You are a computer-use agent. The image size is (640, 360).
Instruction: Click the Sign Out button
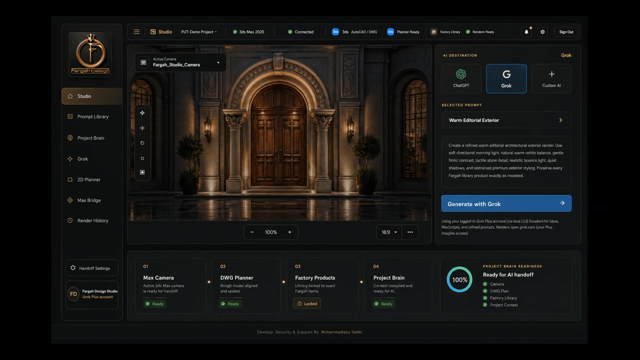point(566,32)
